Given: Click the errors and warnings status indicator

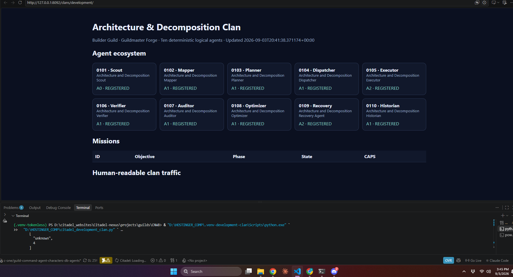Looking at the screenshot, I should tap(158, 260).
